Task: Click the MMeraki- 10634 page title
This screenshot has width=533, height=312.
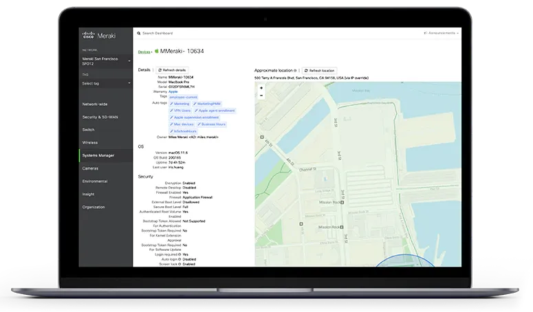Action: click(182, 52)
